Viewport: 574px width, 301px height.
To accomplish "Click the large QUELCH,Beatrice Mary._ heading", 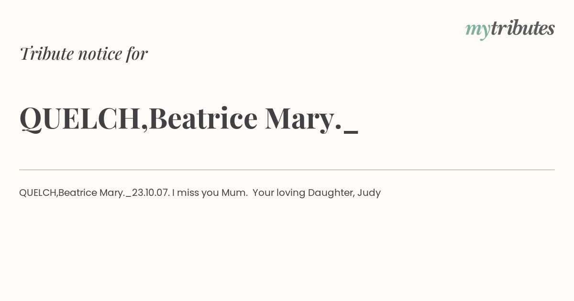I will tap(188, 118).
